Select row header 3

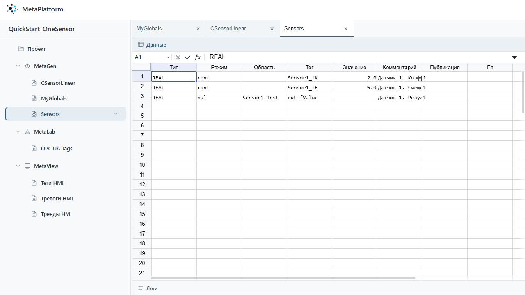tap(142, 96)
